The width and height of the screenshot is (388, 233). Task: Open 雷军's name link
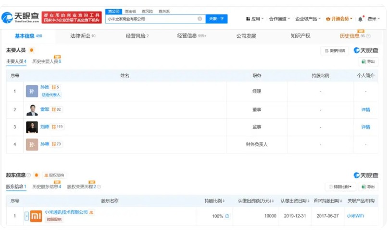click(45, 109)
